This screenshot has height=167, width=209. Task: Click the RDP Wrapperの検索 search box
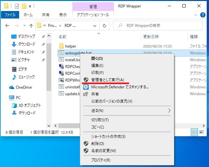(158, 25)
